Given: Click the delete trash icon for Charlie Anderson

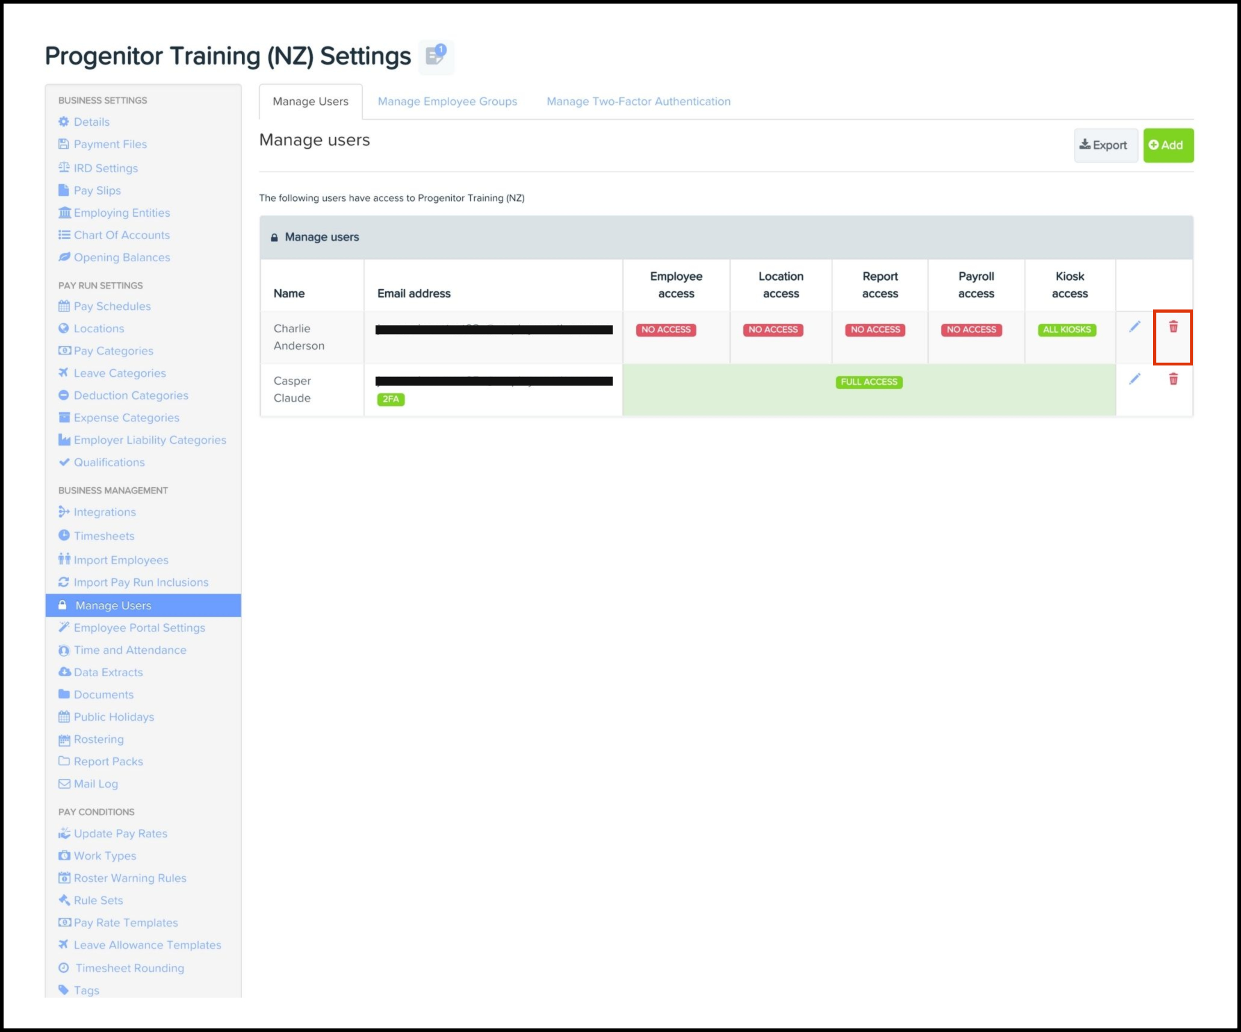Looking at the screenshot, I should [x=1173, y=327].
